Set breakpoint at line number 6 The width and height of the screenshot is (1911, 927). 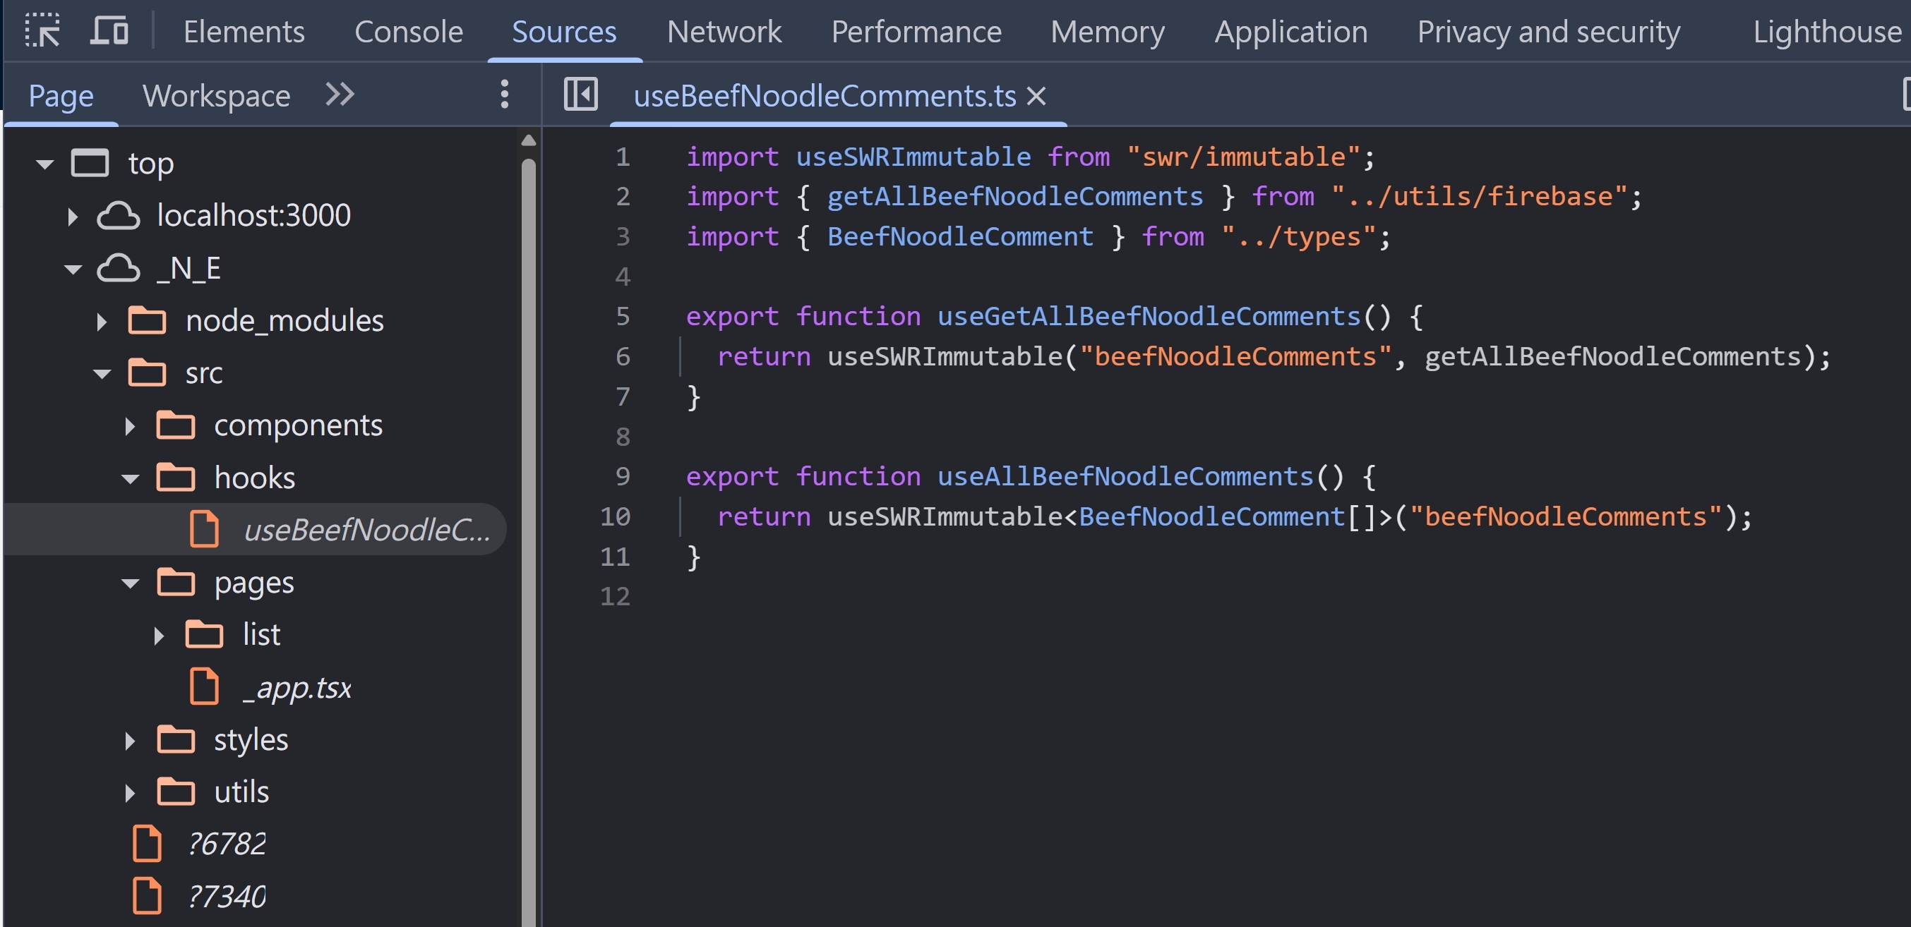coord(623,357)
